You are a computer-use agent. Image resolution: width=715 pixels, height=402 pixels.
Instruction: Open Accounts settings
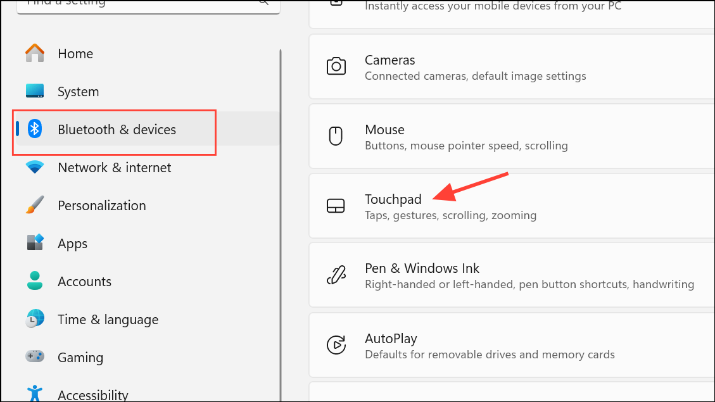click(x=146, y=281)
